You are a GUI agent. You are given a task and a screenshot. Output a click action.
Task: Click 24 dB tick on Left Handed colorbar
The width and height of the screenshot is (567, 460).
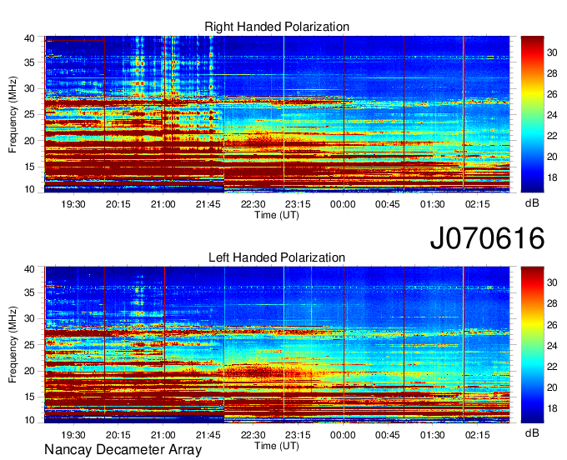click(552, 346)
